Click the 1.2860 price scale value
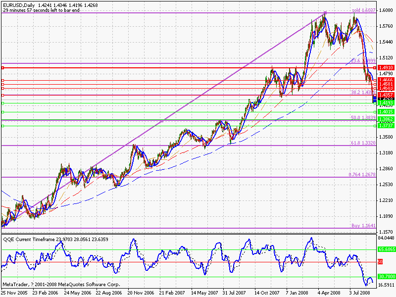396x297 pixels. pyautogui.click(x=386, y=169)
